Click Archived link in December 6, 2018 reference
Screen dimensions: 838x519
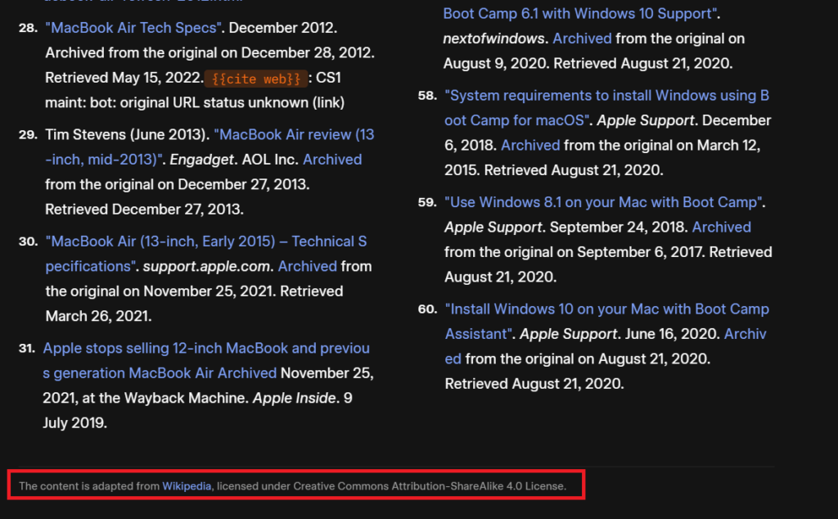[530, 146]
